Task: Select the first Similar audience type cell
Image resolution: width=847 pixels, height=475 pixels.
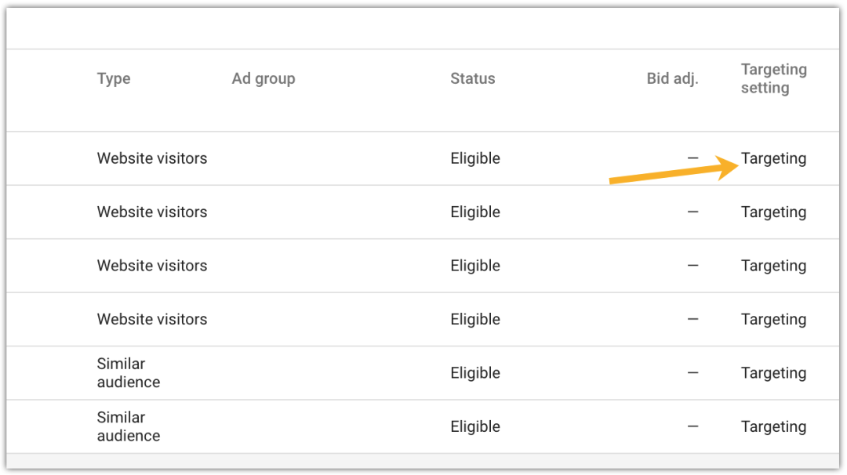Action: (x=129, y=373)
